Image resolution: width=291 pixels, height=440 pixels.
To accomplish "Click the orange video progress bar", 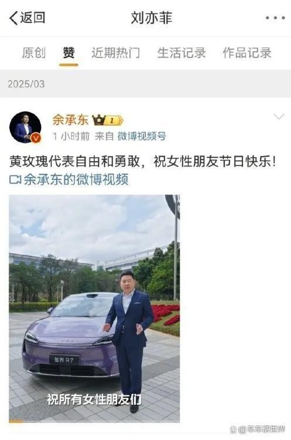I will click(16, 421).
